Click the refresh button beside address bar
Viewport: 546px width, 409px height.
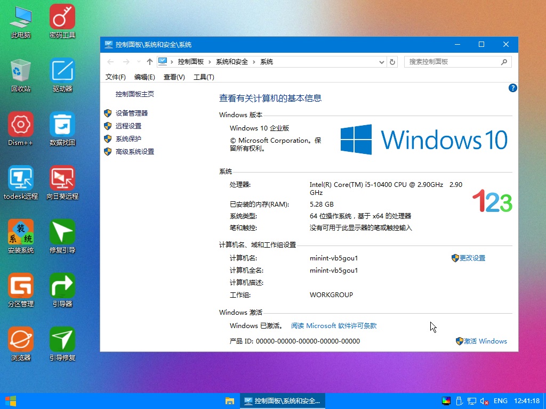tap(393, 62)
